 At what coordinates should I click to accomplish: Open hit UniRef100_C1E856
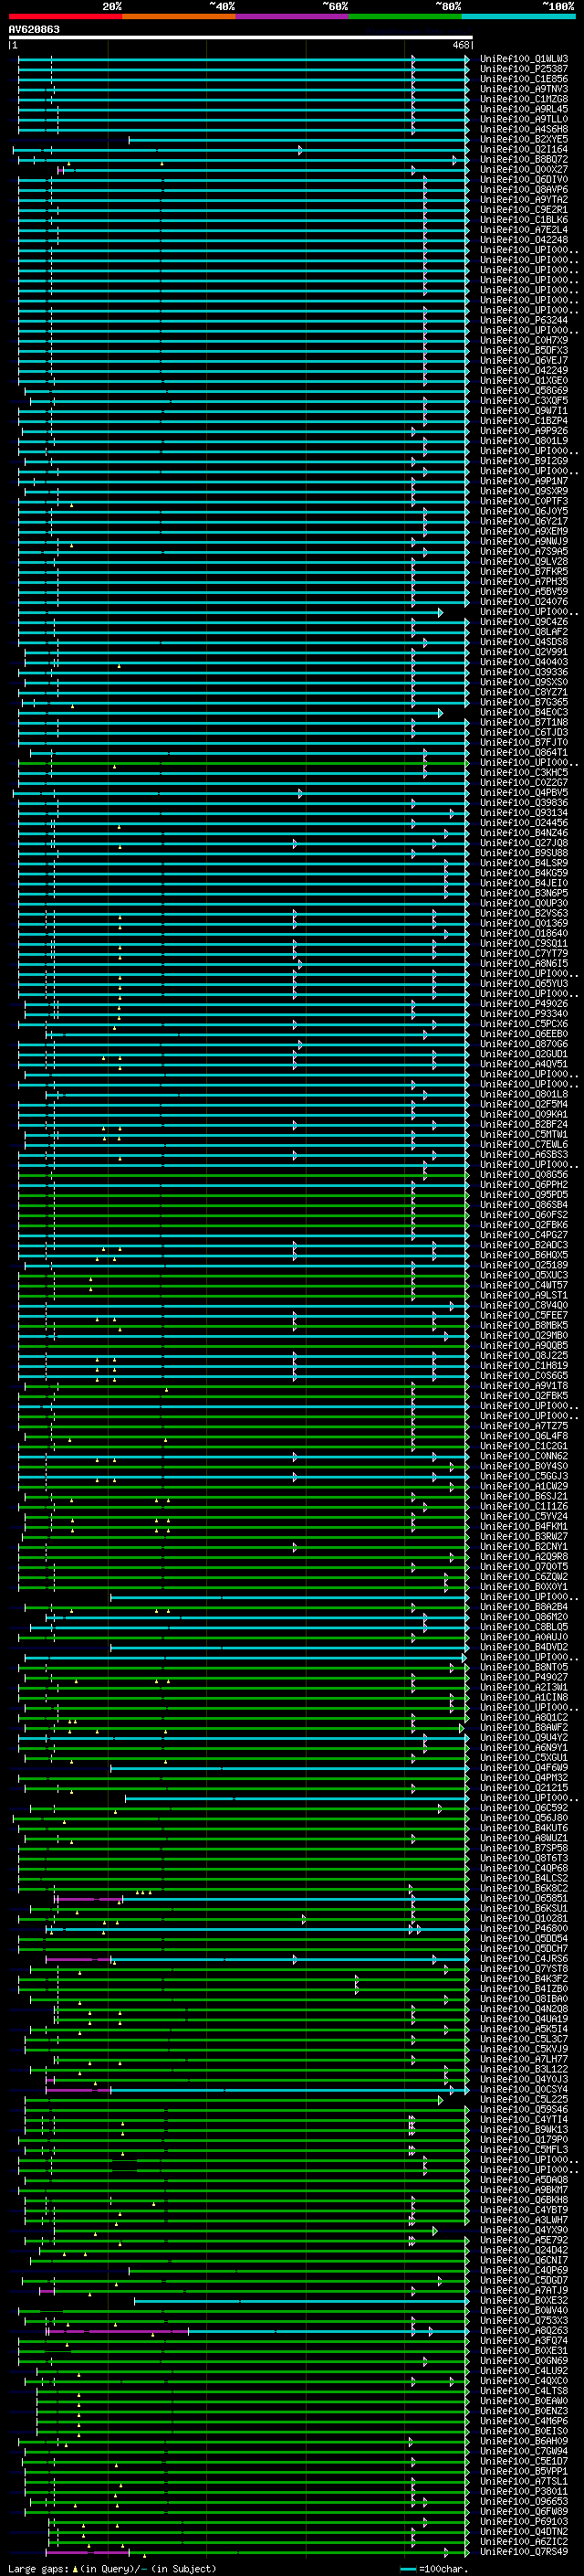click(x=524, y=79)
